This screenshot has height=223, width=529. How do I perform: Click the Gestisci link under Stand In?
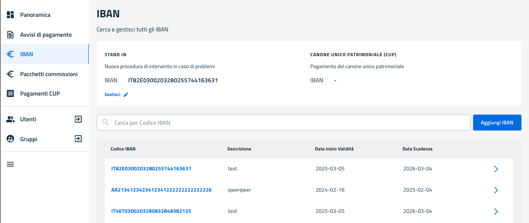click(112, 95)
